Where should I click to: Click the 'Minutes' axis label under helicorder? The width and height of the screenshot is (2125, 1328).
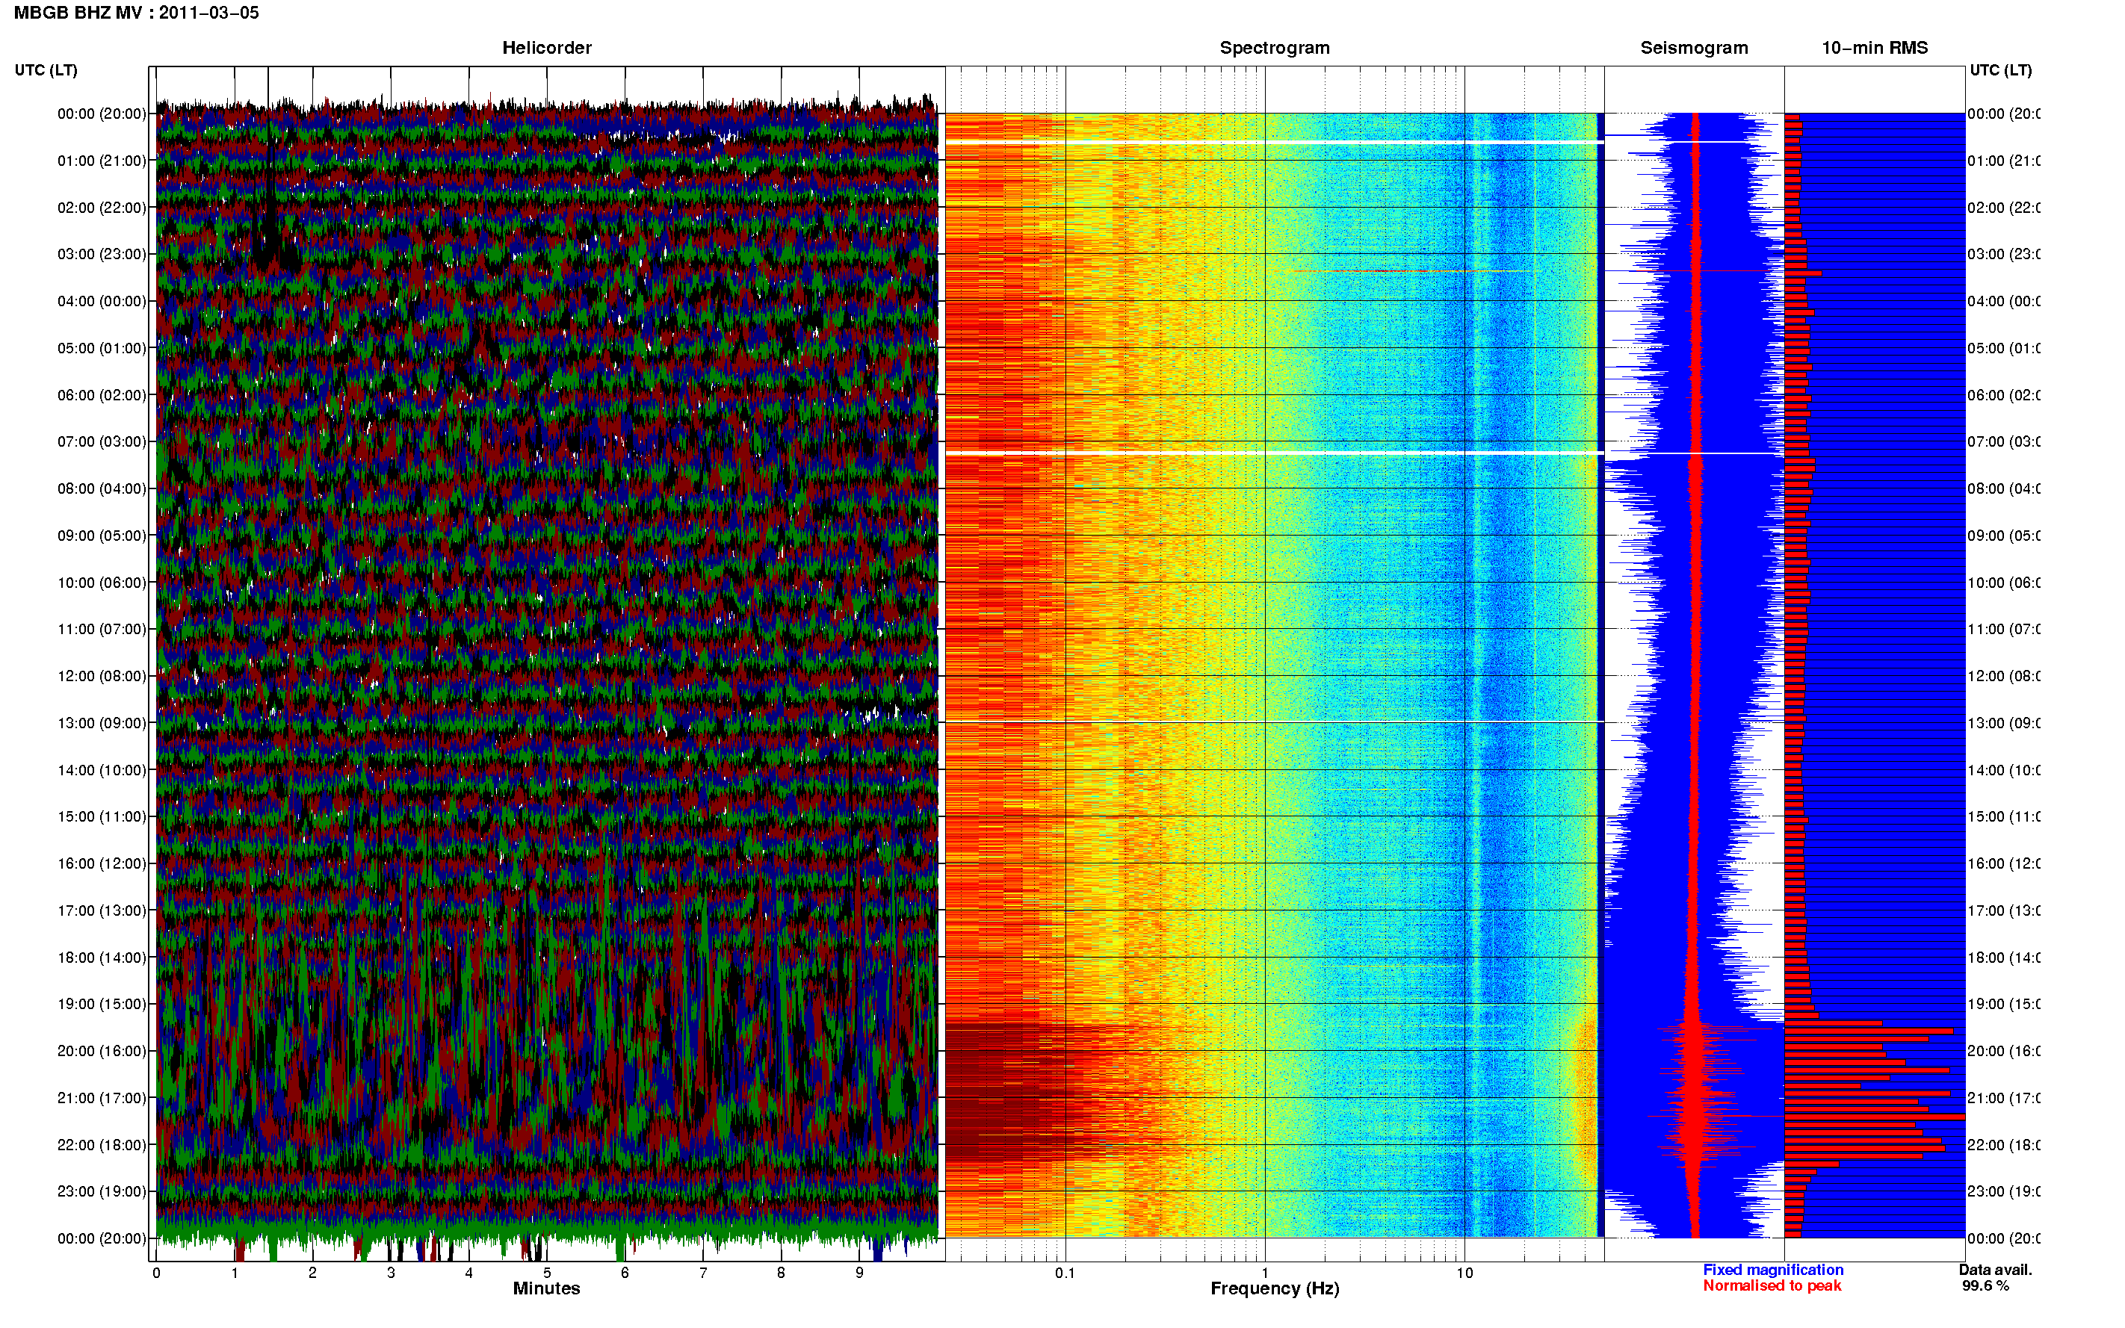coord(546,1288)
